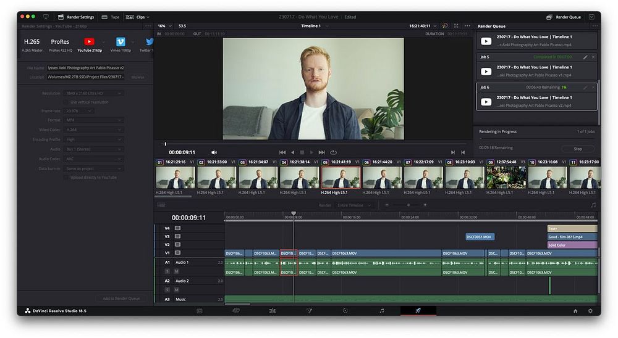Screen dimensions: 618x338
Task: Open the Resolution dropdown in render settings
Action: tap(93, 93)
